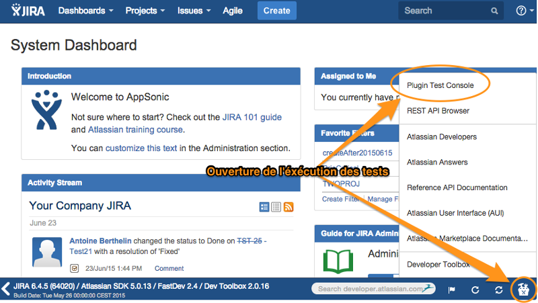Viewport: 538px width, 303px height.
Task: Select Reference API Documentation menu item
Action: 457,187
